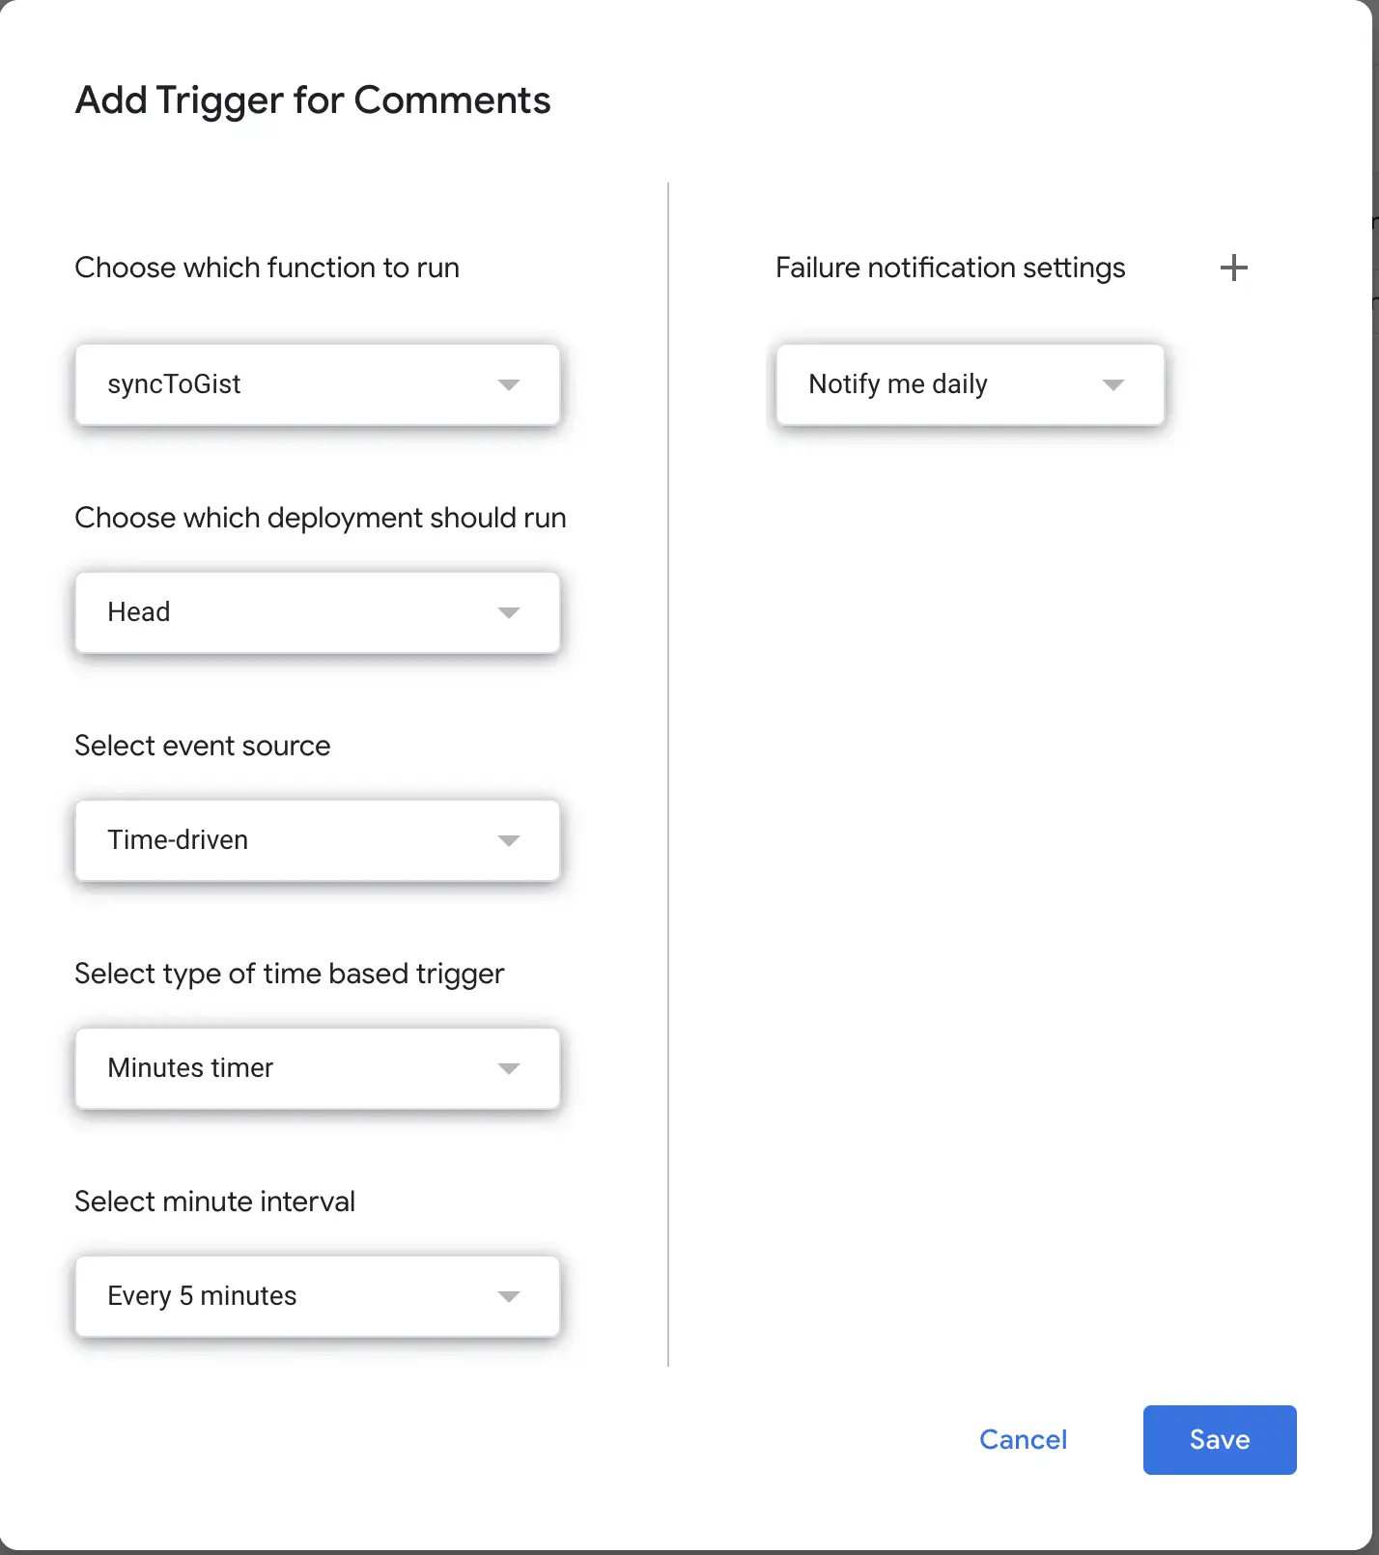Open the deployment dropdown showing Head

click(317, 612)
